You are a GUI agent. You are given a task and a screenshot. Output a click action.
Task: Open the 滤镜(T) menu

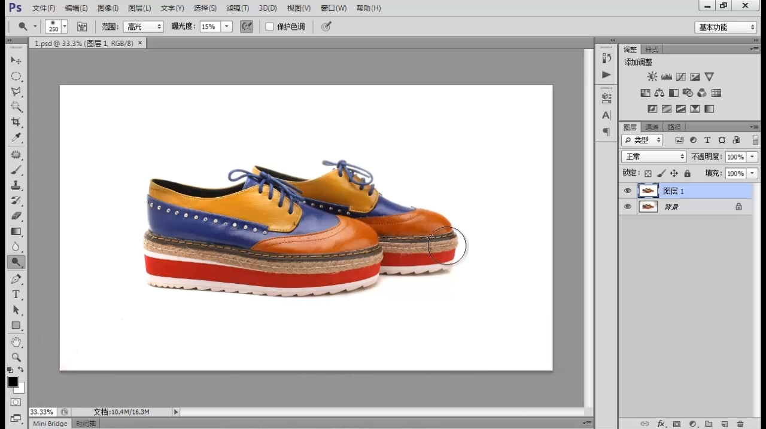[238, 8]
